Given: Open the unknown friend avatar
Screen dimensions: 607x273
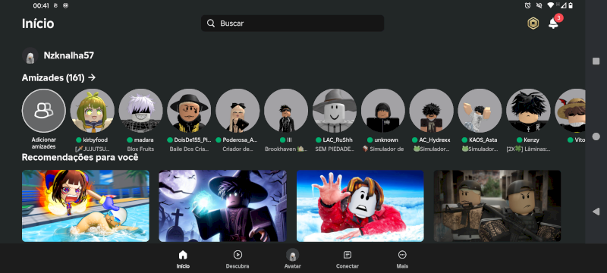Looking at the screenshot, I should [x=383, y=111].
